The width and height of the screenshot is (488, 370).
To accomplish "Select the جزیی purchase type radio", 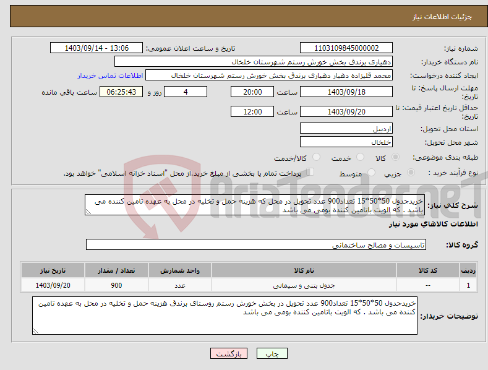I will point(411,172).
